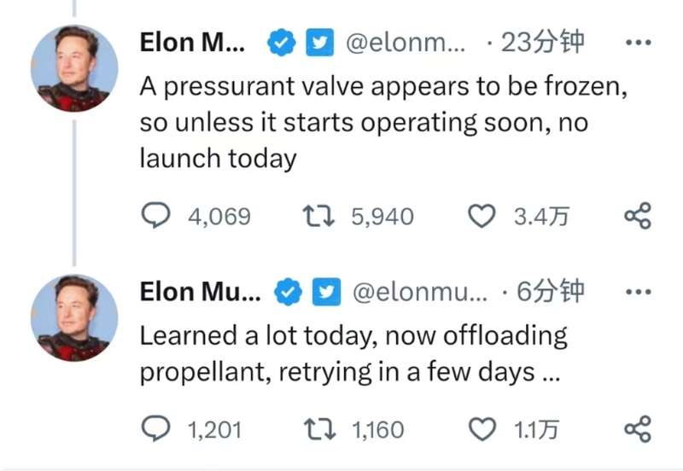Click the display name on second tweet
The image size is (683, 471).
(200, 292)
